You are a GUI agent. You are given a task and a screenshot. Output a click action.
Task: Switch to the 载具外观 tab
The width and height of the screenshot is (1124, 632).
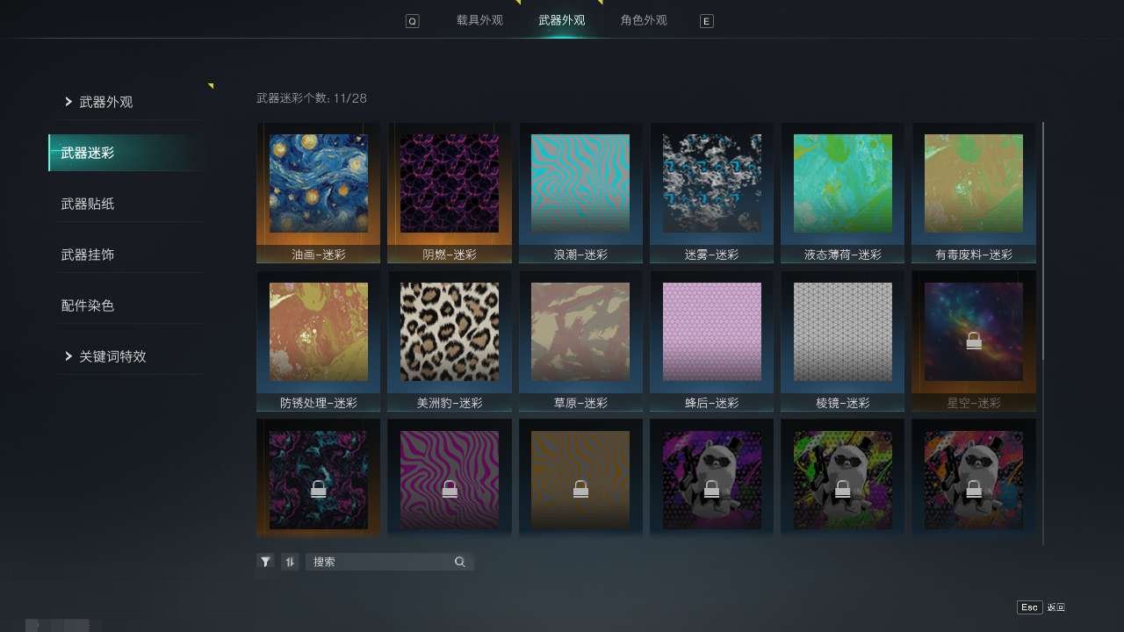click(x=479, y=20)
